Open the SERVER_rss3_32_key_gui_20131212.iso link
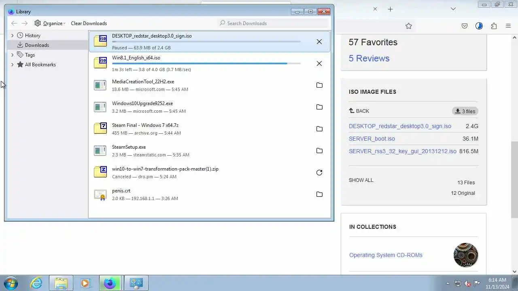This screenshot has width=518, height=291. point(403,151)
